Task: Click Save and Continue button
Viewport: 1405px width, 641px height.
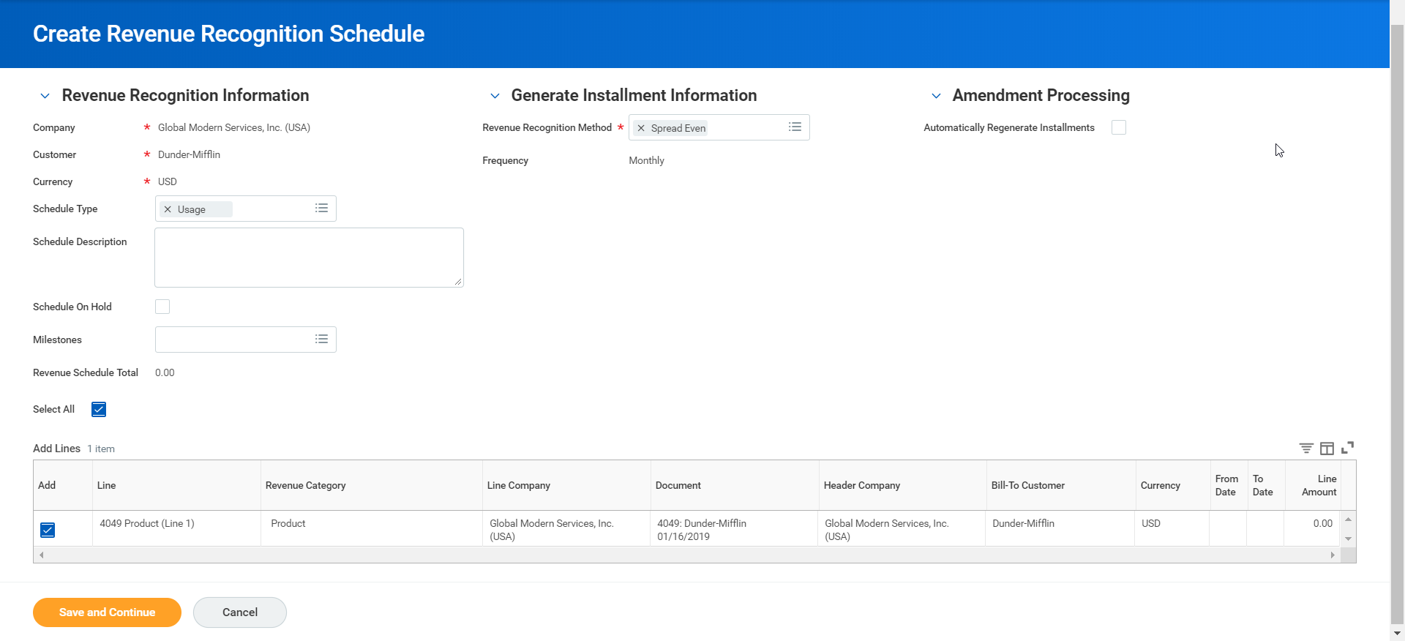Action: click(x=107, y=612)
